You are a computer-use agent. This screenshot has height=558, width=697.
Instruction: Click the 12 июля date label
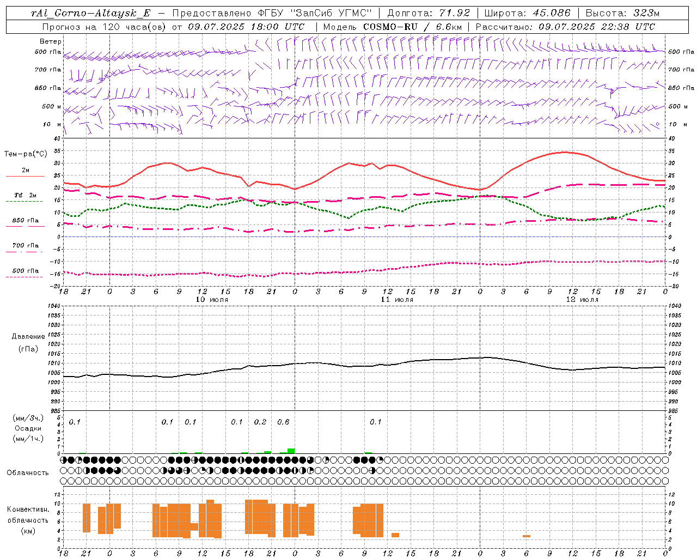point(582,300)
